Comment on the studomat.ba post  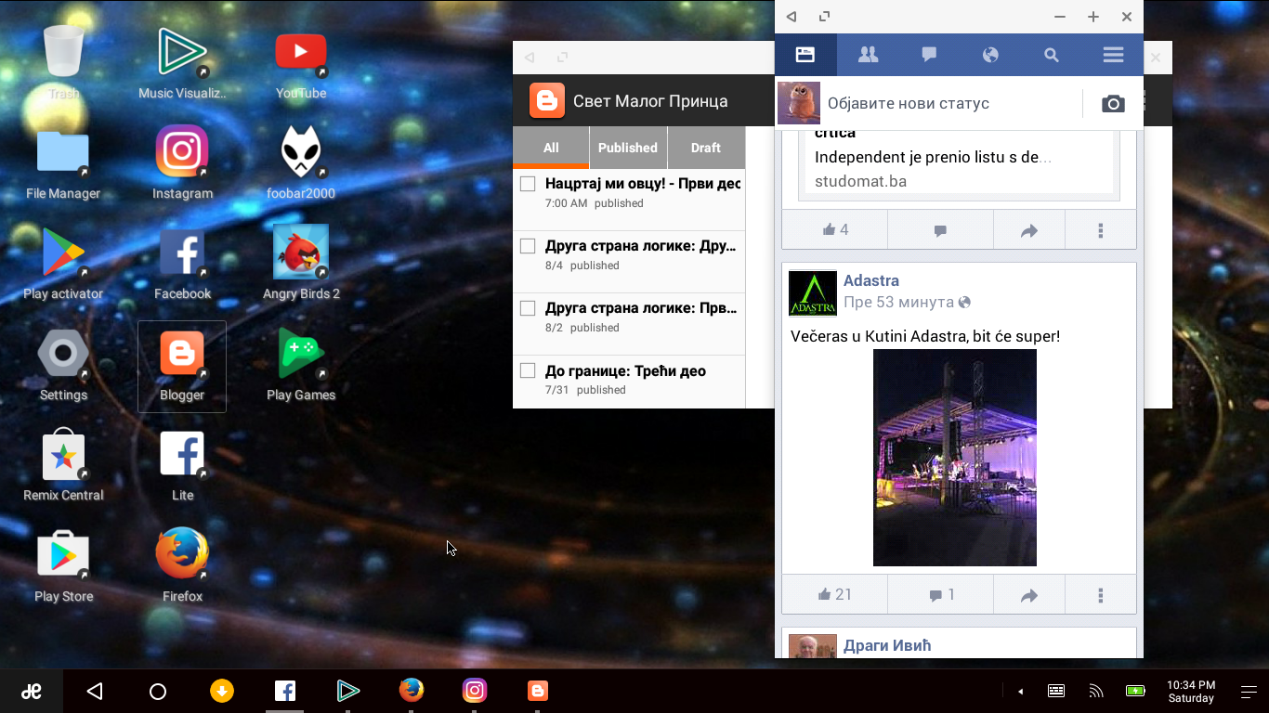point(941,229)
